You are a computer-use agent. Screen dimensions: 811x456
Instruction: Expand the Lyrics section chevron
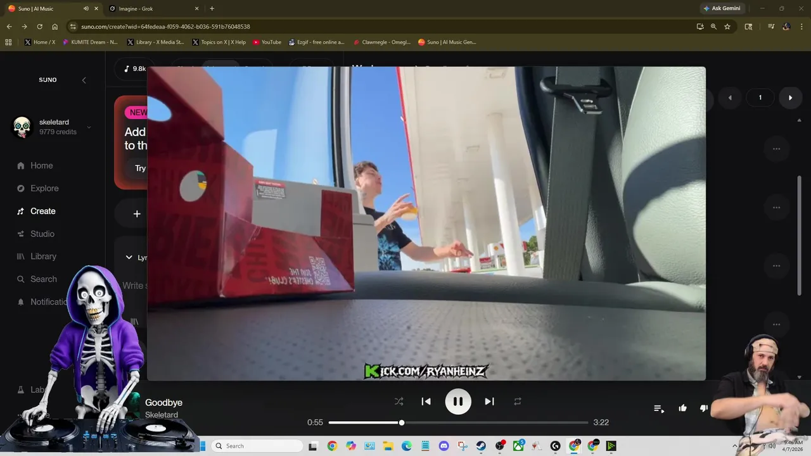click(x=129, y=257)
